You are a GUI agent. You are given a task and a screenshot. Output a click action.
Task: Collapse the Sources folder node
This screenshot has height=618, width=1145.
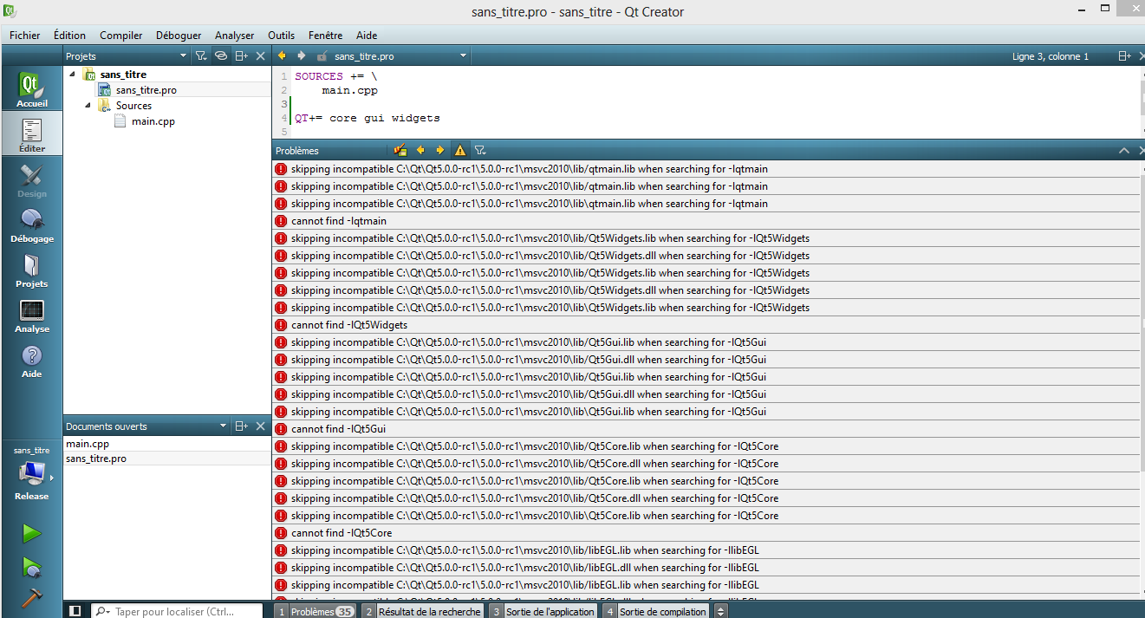point(88,106)
